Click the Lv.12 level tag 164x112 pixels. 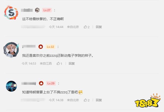50,47
